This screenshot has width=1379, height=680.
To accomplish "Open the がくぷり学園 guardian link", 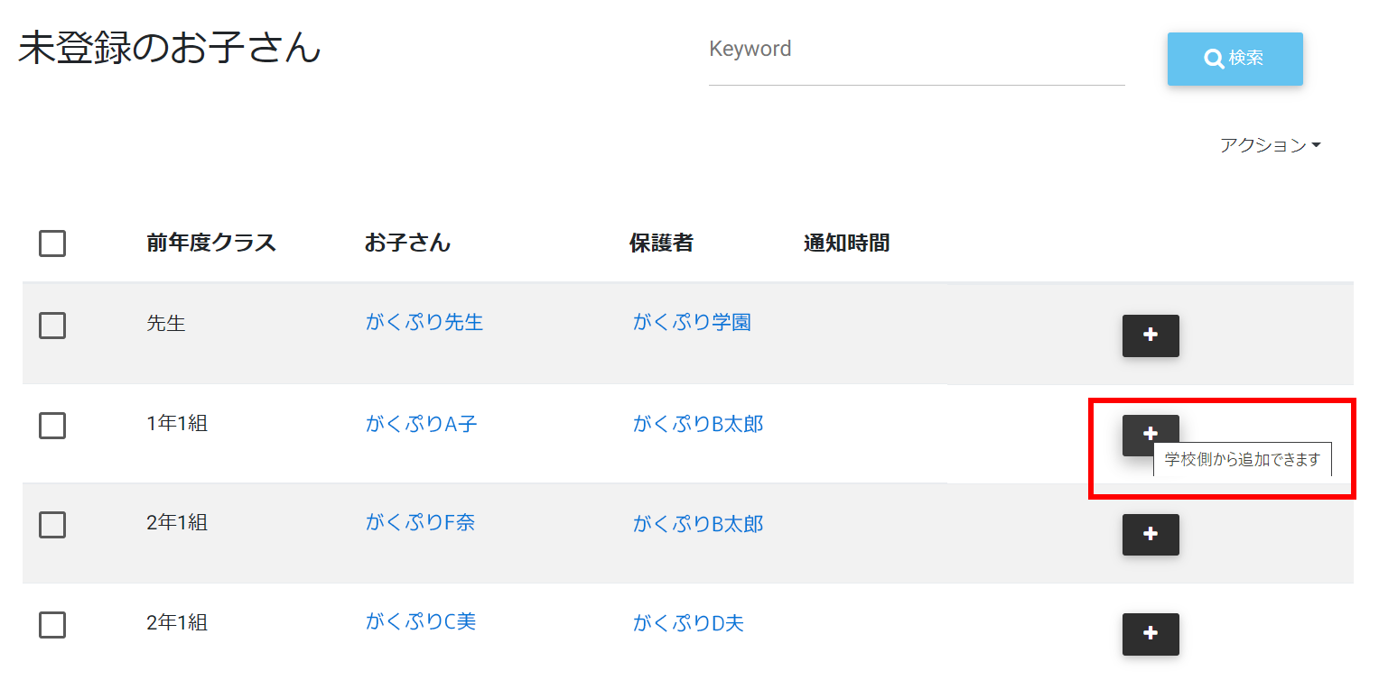I will click(692, 322).
